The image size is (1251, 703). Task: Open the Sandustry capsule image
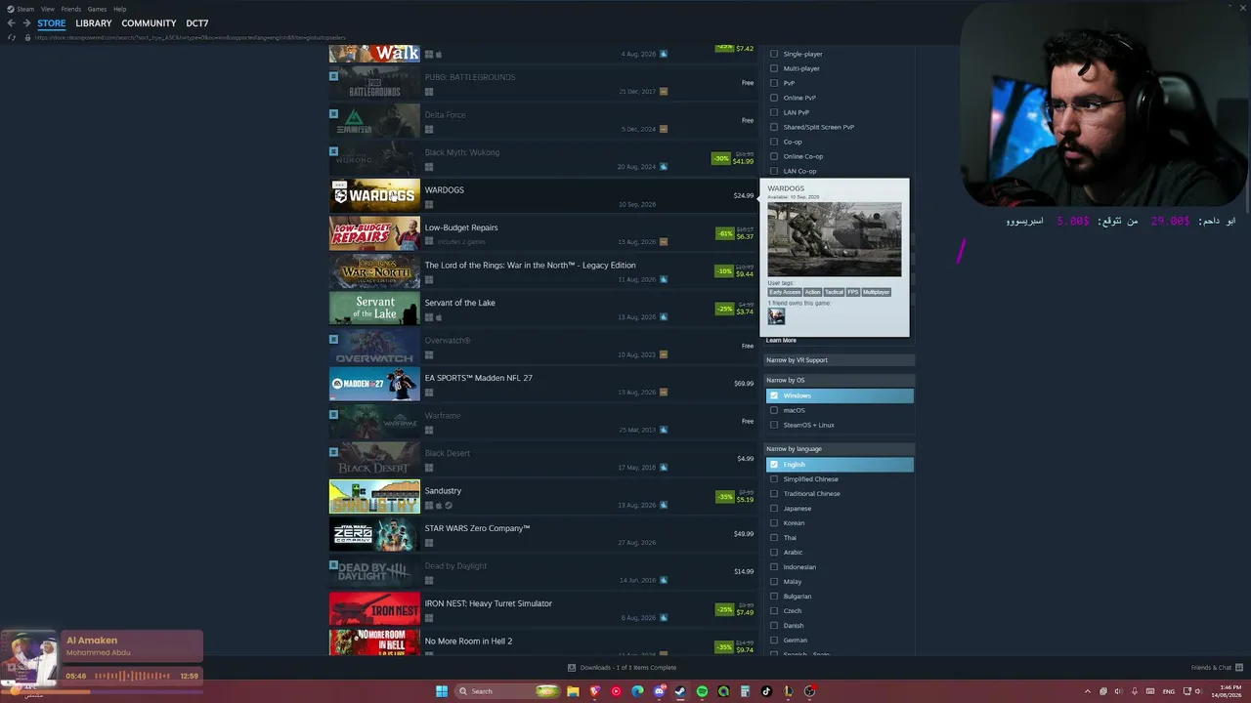[x=374, y=496]
